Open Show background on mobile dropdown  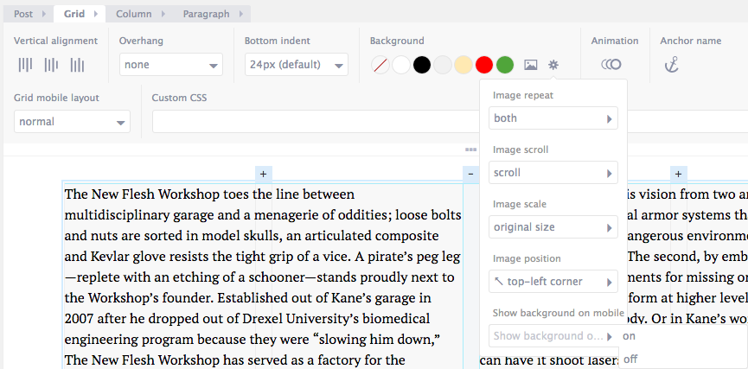pyautogui.click(x=553, y=335)
